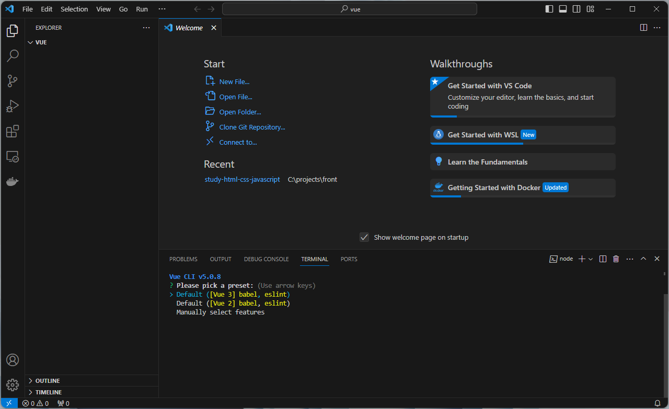Open Learn the Fundamentals walkthrough

[523, 162]
